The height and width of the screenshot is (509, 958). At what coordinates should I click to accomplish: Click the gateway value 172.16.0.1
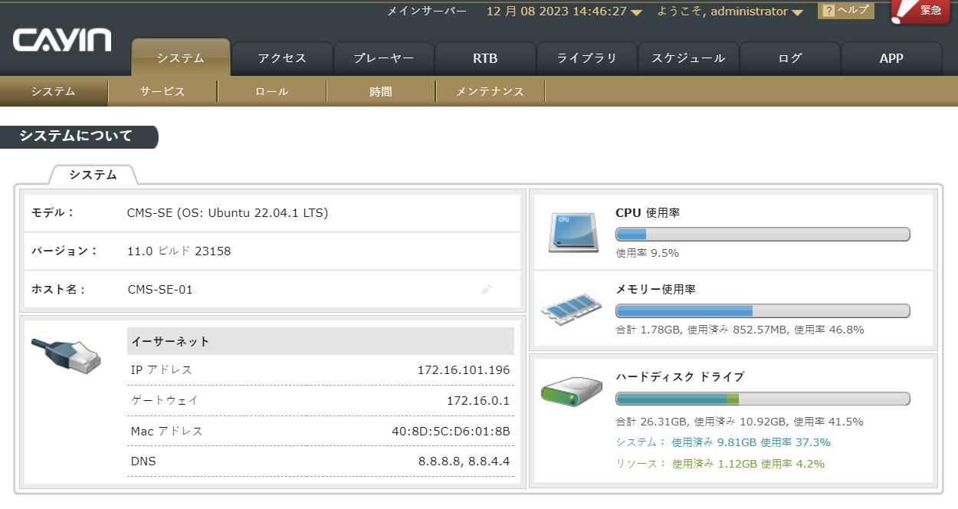click(x=478, y=401)
